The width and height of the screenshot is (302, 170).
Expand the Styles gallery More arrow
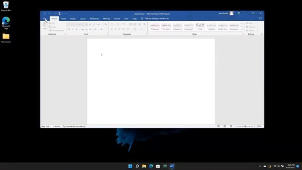[x=241, y=30]
